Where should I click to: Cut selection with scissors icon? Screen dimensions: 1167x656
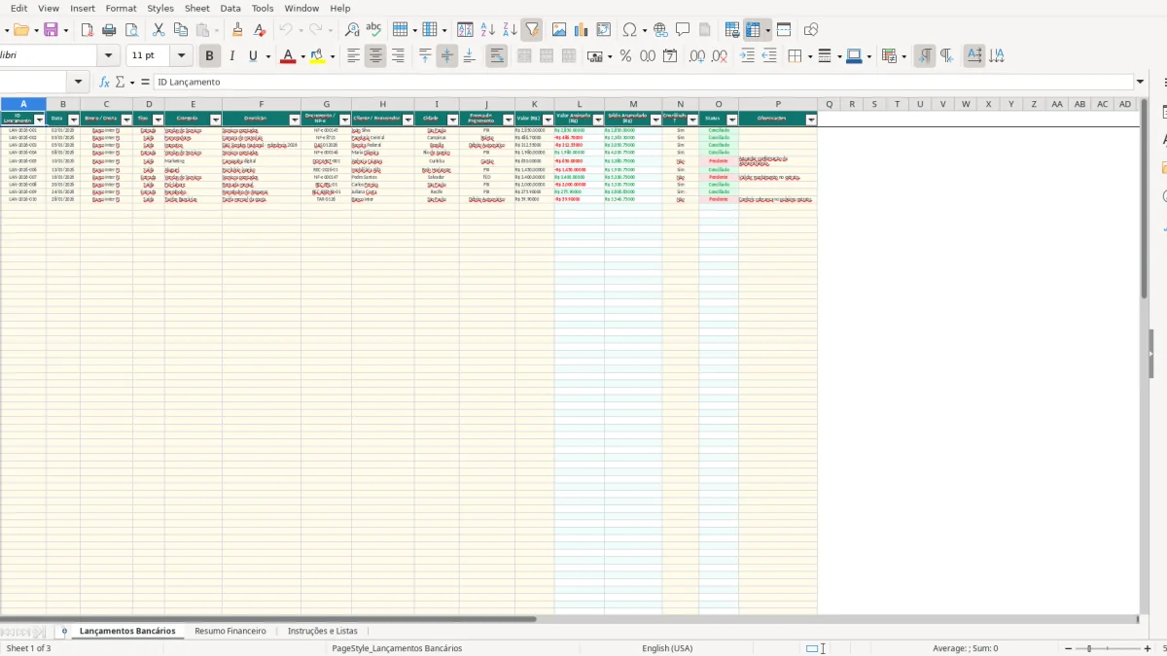click(159, 30)
